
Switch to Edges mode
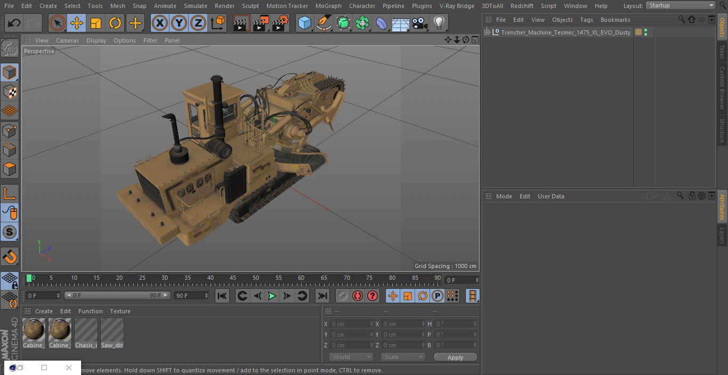click(10, 150)
